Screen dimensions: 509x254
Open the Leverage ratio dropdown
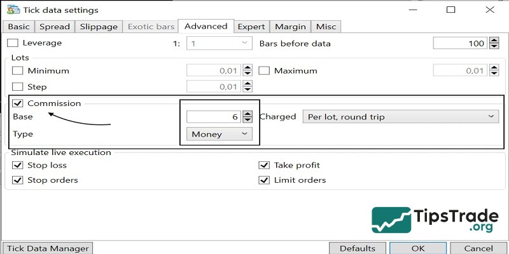(220, 43)
